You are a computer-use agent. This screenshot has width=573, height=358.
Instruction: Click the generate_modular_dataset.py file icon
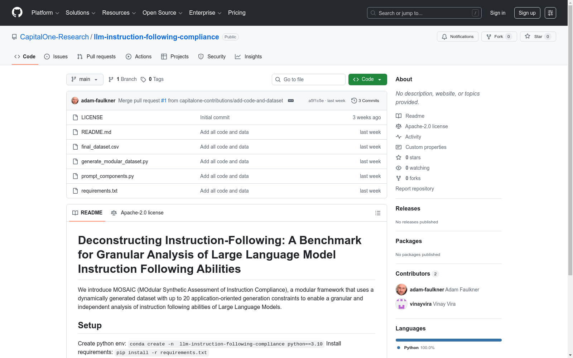[x=75, y=161]
